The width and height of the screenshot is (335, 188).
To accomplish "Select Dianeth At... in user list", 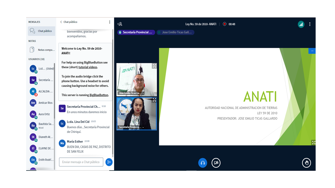I will (x=41, y=137).
